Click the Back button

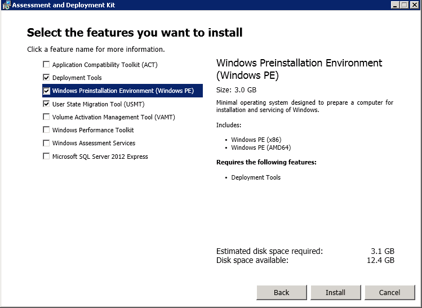click(281, 292)
